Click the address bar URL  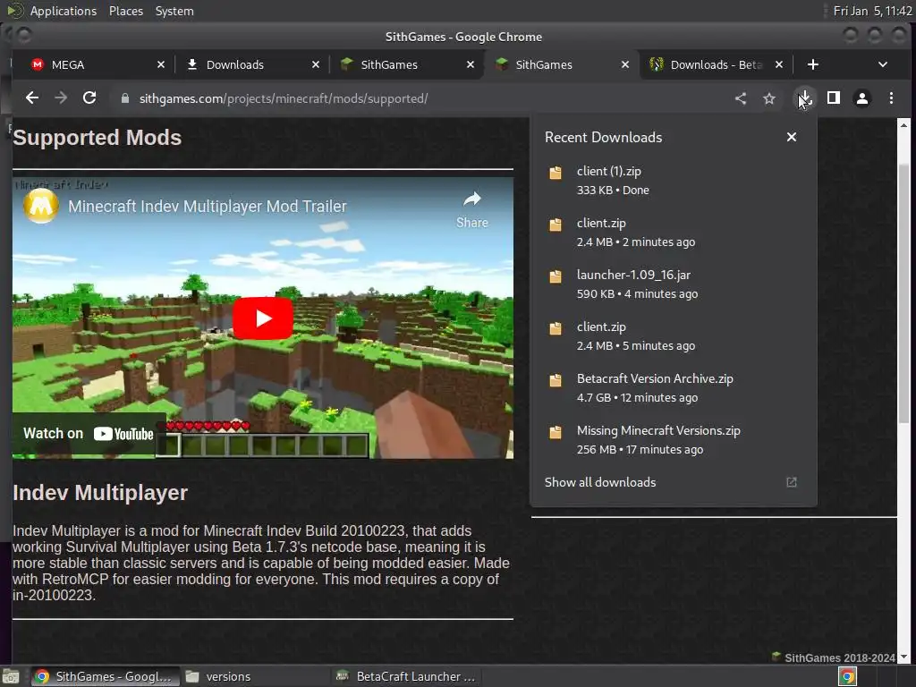pos(284,98)
